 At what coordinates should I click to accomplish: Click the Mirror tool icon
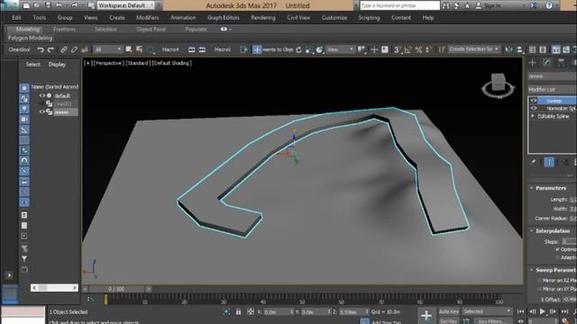point(508,49)
